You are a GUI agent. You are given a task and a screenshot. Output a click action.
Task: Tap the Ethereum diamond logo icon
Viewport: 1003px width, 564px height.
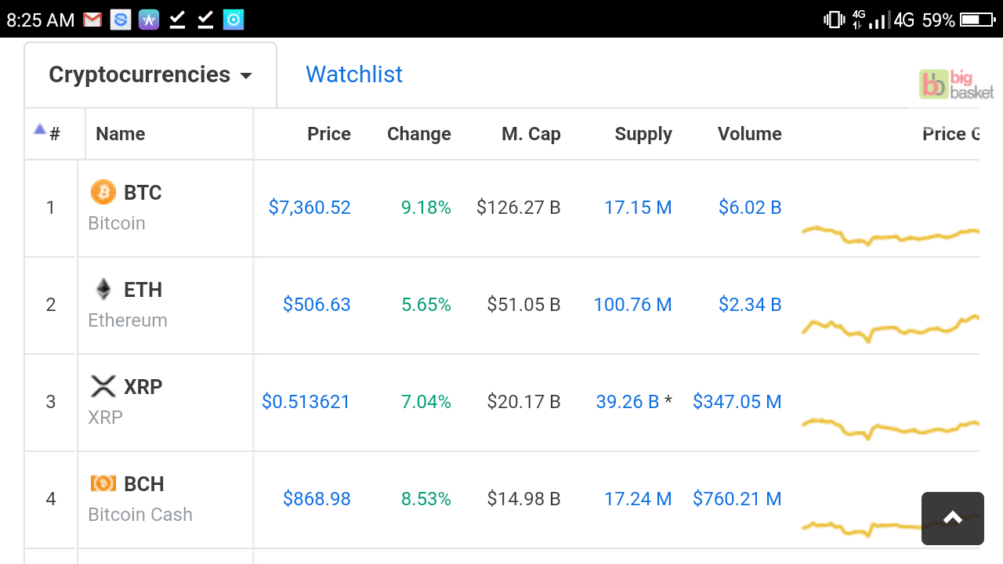coord(103,289)
